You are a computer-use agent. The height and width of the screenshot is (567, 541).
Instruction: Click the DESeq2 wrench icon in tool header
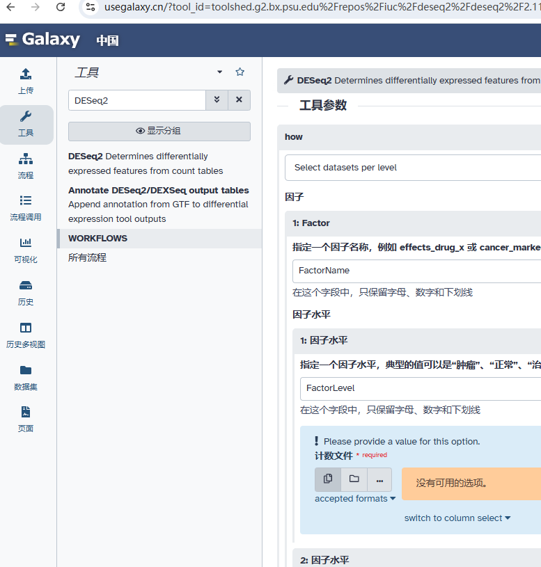pyautogui.click(x=288, y=80)
